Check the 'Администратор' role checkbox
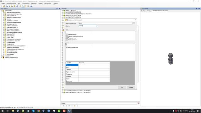The height and width of the screenshot is (113, 201). [67, 34]
